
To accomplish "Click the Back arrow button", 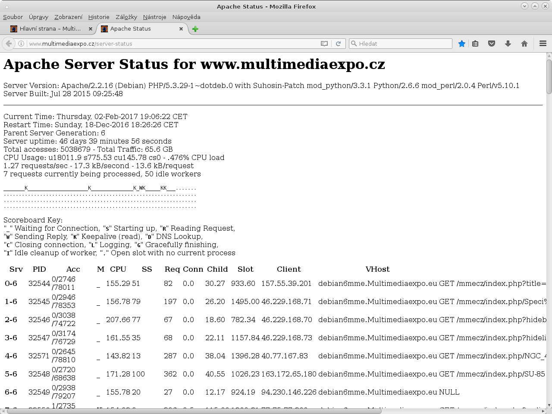I will pyautogui.click(x=9, y=44).
